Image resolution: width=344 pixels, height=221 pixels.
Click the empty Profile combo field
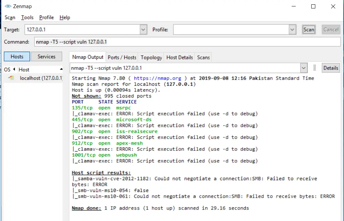(231, 30)
